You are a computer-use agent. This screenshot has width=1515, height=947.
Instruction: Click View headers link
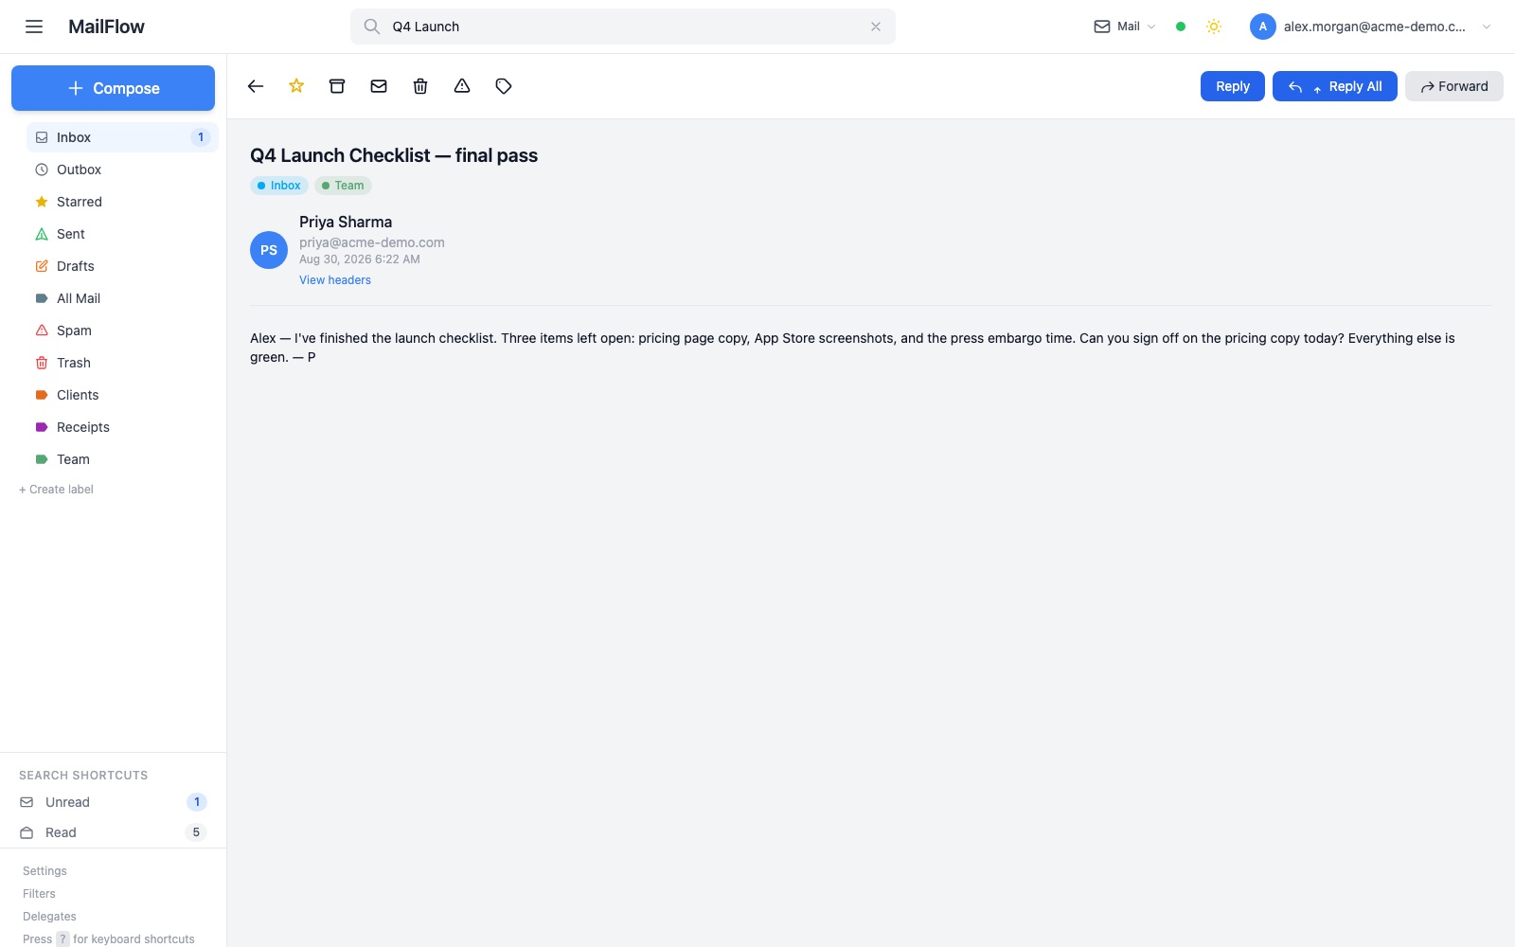tap(335, 280)
